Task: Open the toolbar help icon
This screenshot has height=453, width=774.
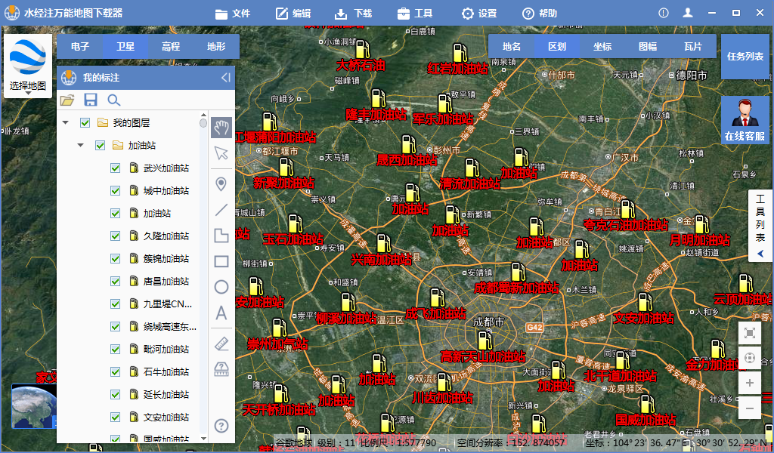Action: coord(221,425)
